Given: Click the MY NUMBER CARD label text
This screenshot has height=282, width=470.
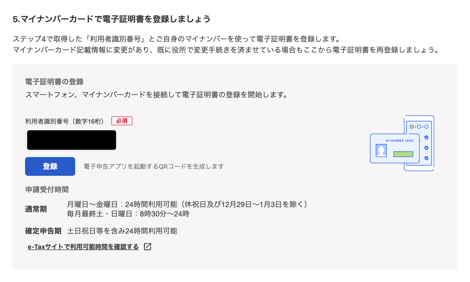Looking at the screenshot, I should pos(399,141).
